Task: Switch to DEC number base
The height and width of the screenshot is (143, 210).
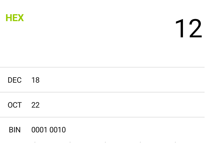Action: click(15, 80)
